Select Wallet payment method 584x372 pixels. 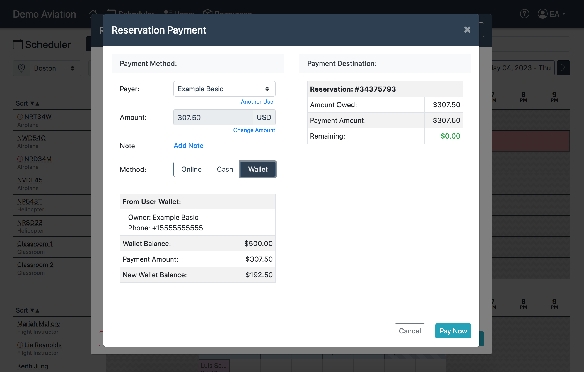coord(258,169)
